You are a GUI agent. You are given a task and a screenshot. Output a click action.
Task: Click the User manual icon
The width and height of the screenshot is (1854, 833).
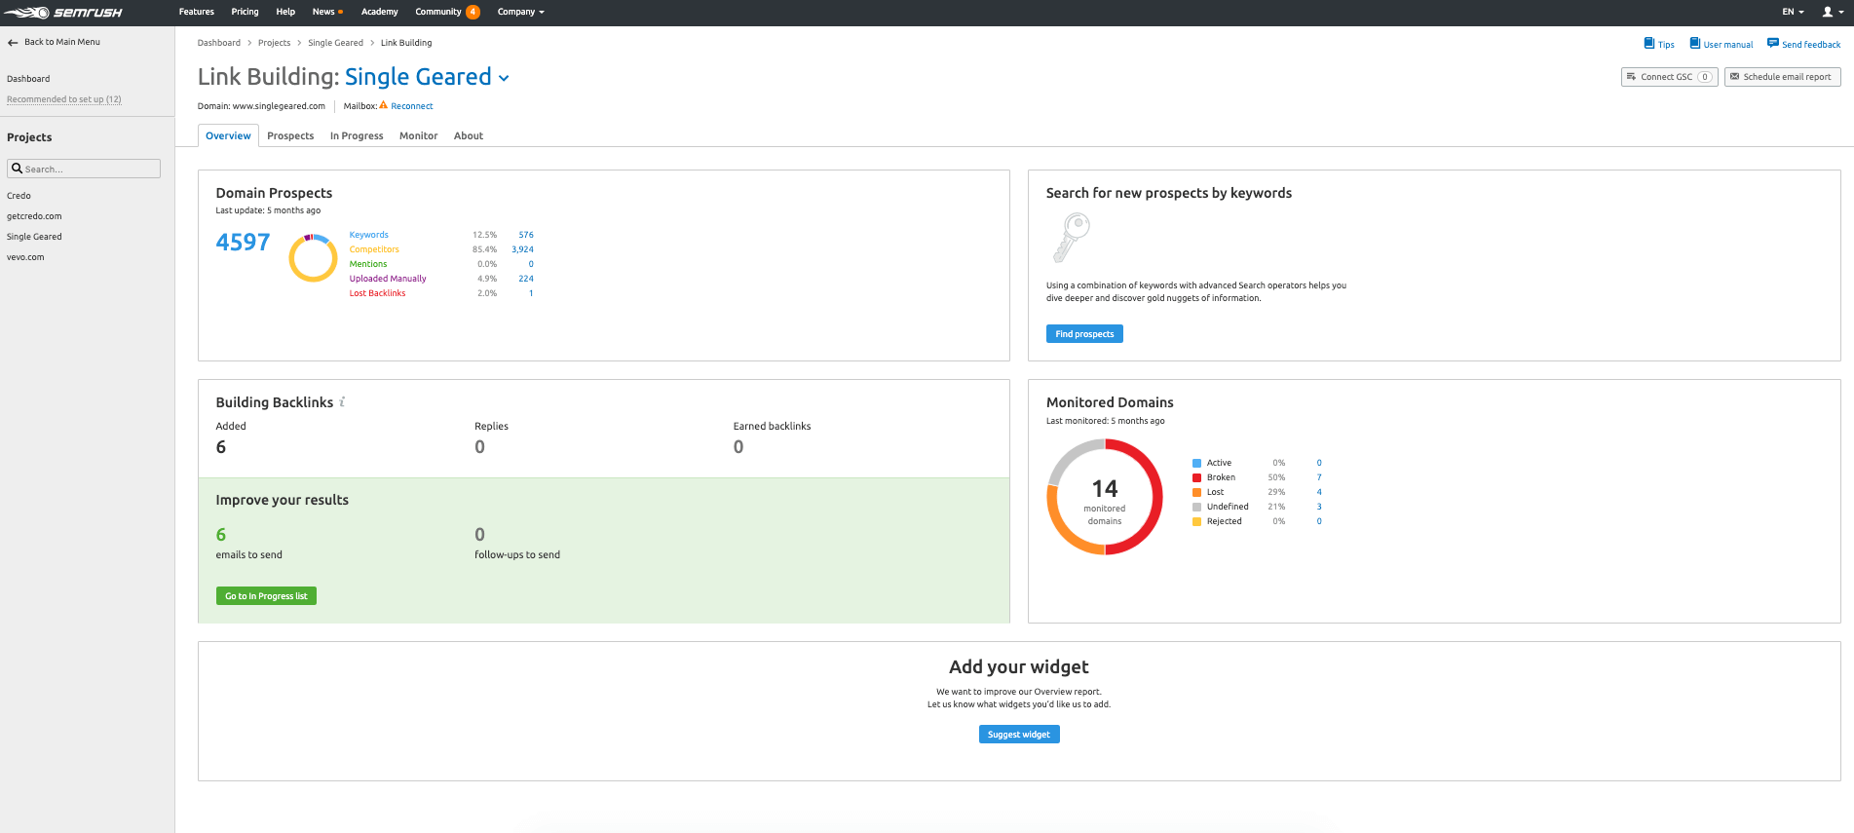point(1695,43)
